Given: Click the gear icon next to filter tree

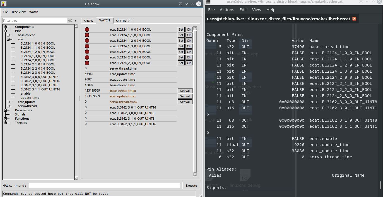Looking at the screenshot, I should [70, 21].
